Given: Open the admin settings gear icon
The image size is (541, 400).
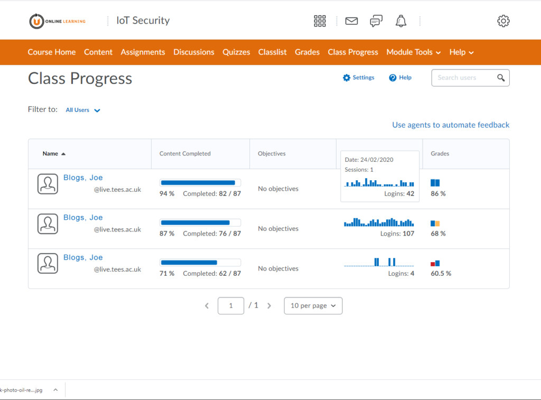Looking at the screenshot, I should point(503,21).
